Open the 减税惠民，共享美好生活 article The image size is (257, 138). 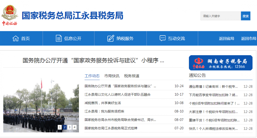103,103
